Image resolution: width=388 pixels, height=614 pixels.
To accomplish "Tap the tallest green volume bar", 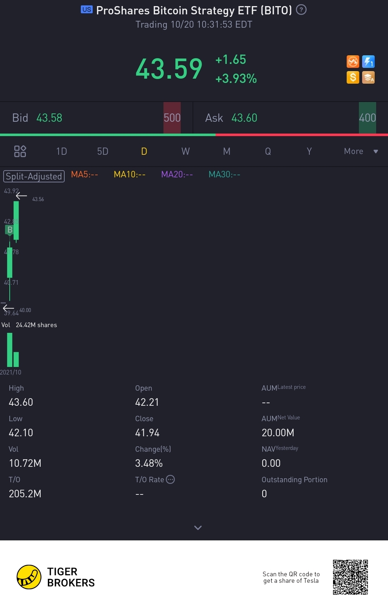I will 10,350.
